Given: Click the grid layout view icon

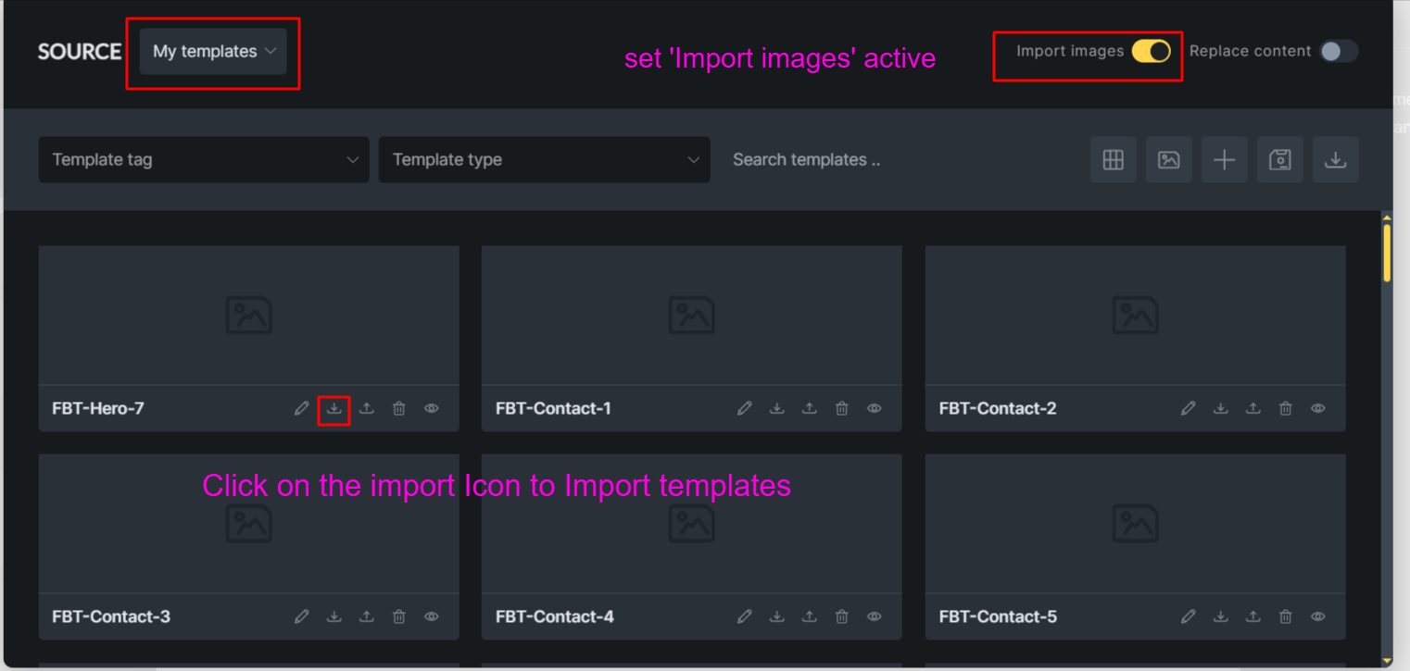Looking at the screenshot, I should click(x=1113, y=160).
